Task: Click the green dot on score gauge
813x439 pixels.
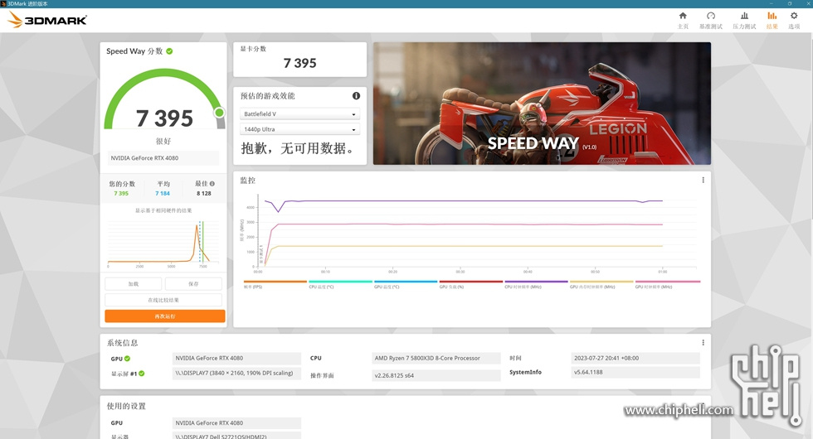Action: point(219,113)
